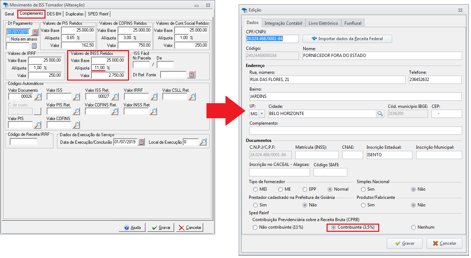Select the Não contribuinte (11%) radio button
This screenshot has width=471, height=258.
tap(255, 227)
